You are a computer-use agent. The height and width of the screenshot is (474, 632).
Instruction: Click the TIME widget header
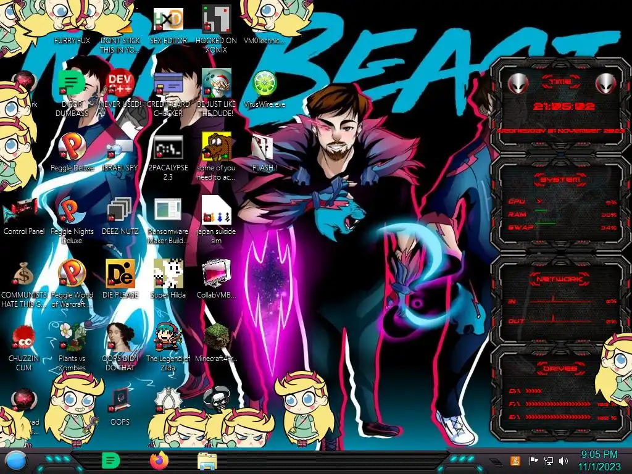560,82
